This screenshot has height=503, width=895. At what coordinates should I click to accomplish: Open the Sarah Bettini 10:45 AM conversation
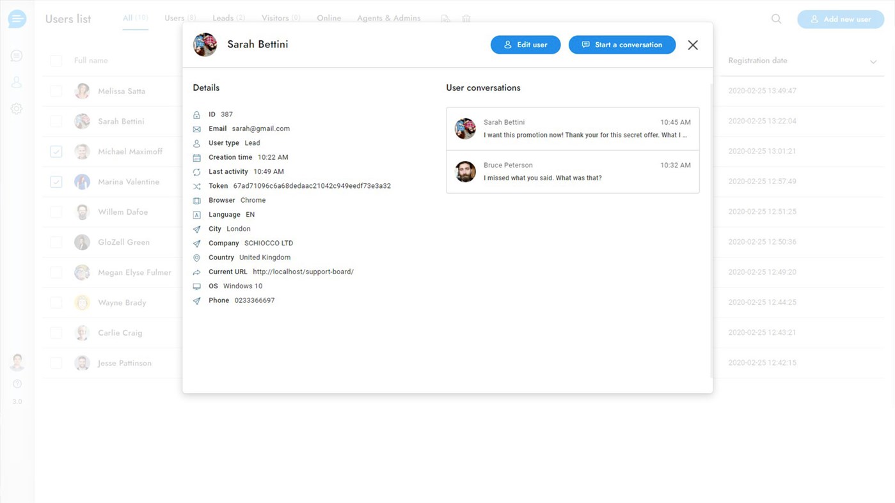[573, 129]
